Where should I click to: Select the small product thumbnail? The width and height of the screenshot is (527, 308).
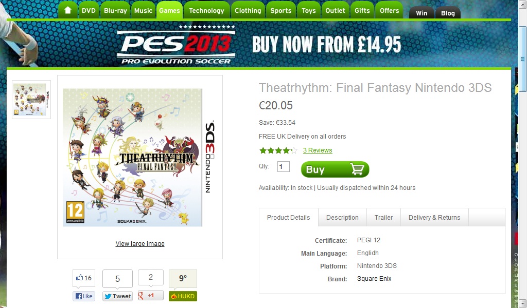[x=31, y=100]
